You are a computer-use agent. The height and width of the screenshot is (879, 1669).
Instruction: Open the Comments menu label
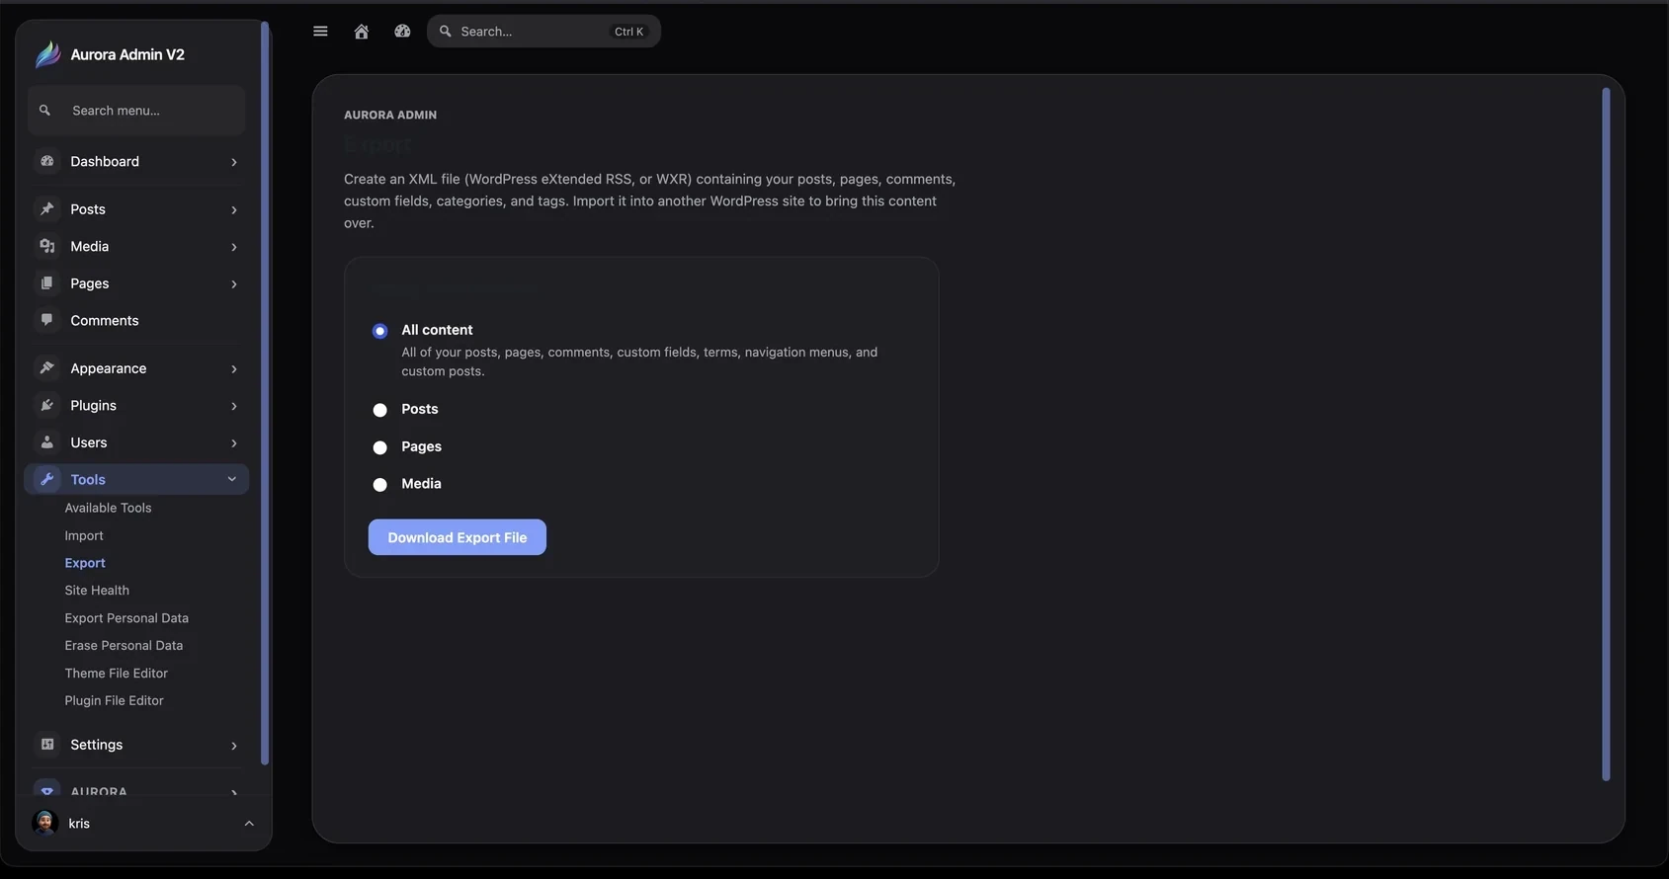click(105, 320)
